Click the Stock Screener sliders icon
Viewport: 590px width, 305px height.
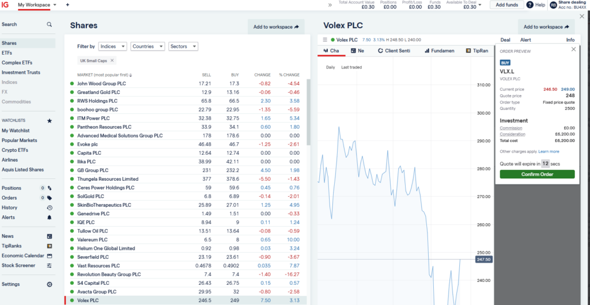(x=50, y=265)
